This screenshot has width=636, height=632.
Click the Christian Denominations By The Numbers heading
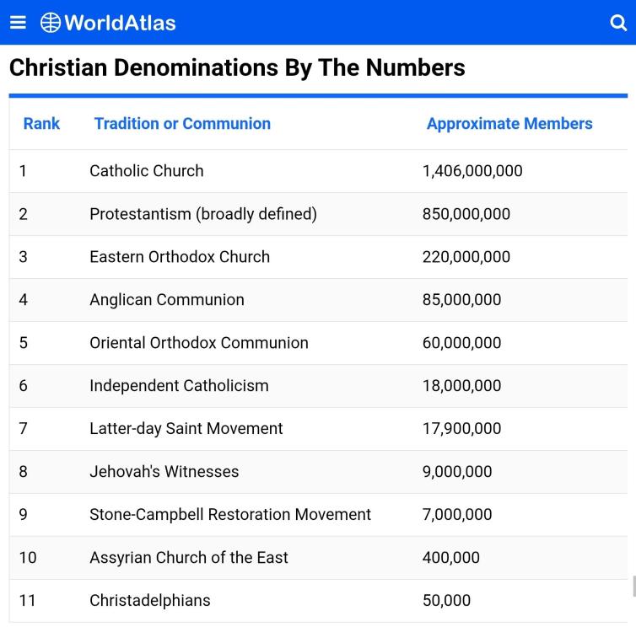(237, 67)
